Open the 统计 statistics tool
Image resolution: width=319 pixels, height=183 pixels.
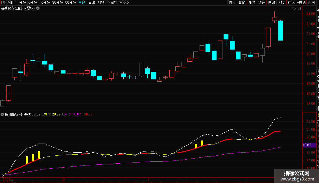coord(261,3)
